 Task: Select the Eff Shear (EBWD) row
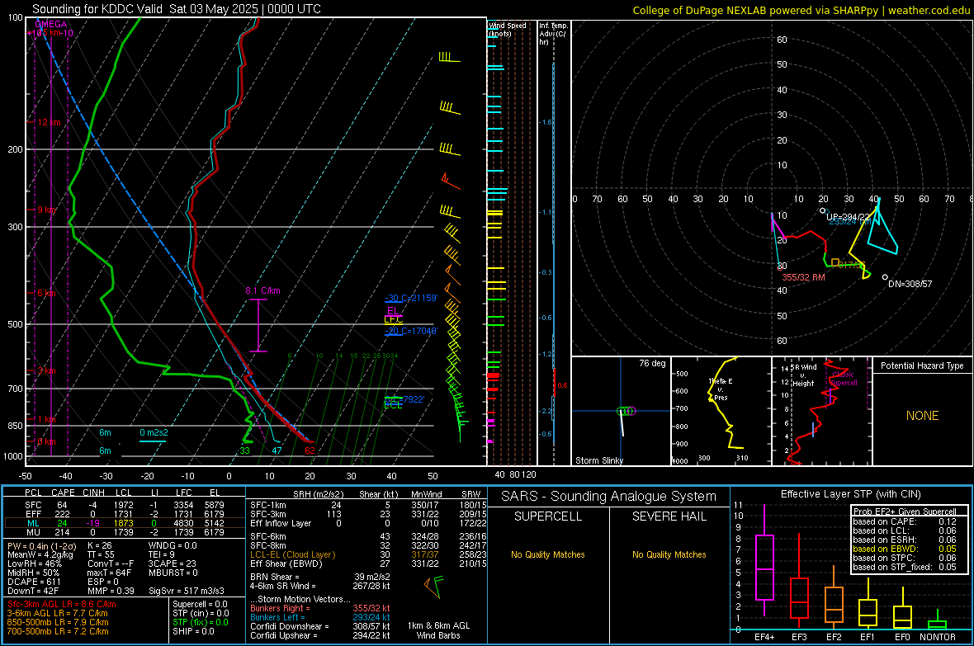pos(368,563)
